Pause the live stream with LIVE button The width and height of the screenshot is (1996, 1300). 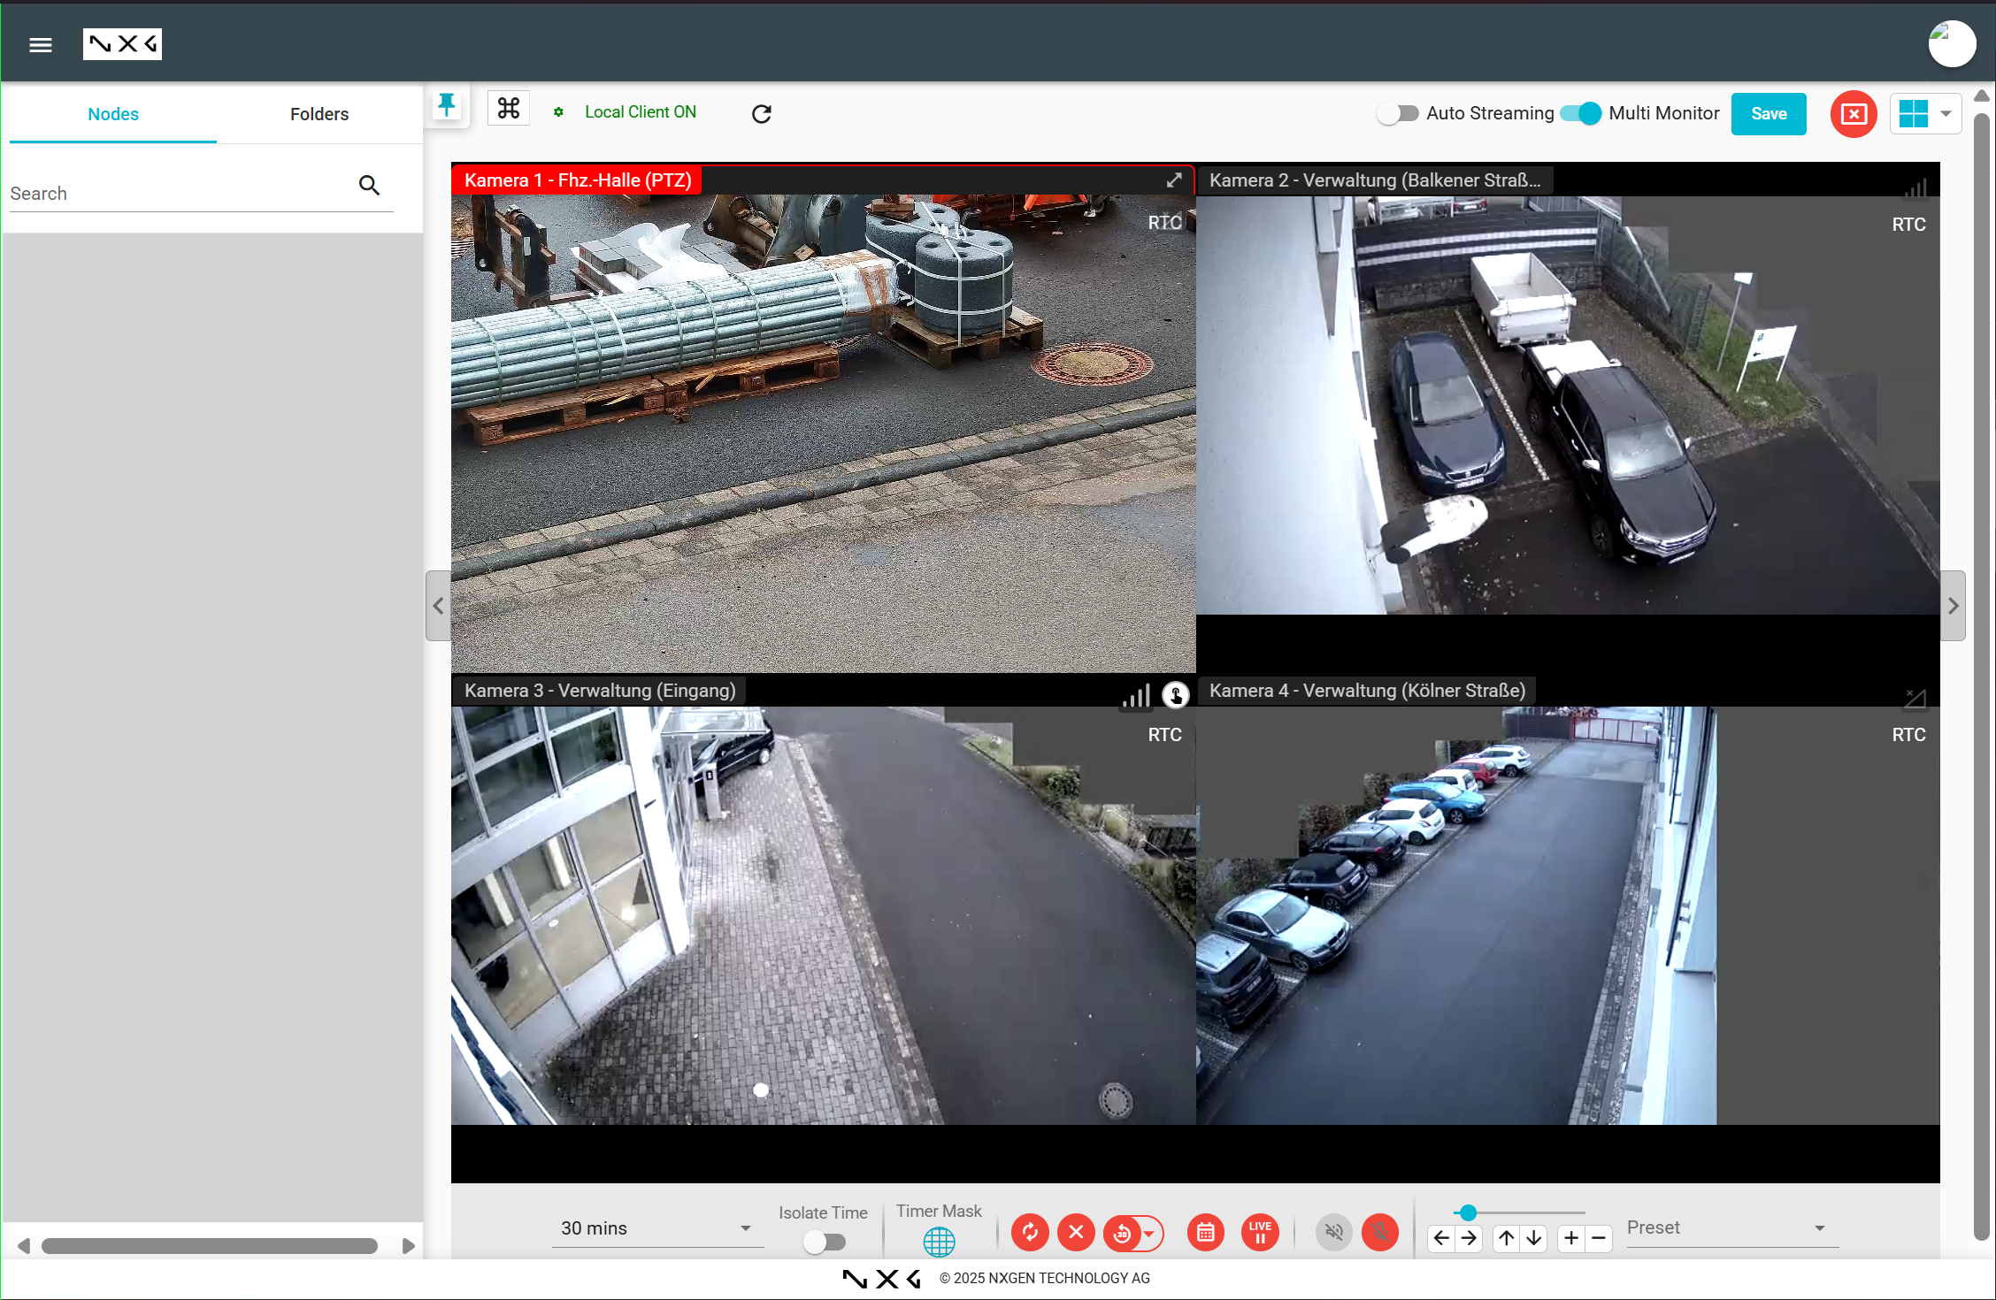(1260, 1233)
